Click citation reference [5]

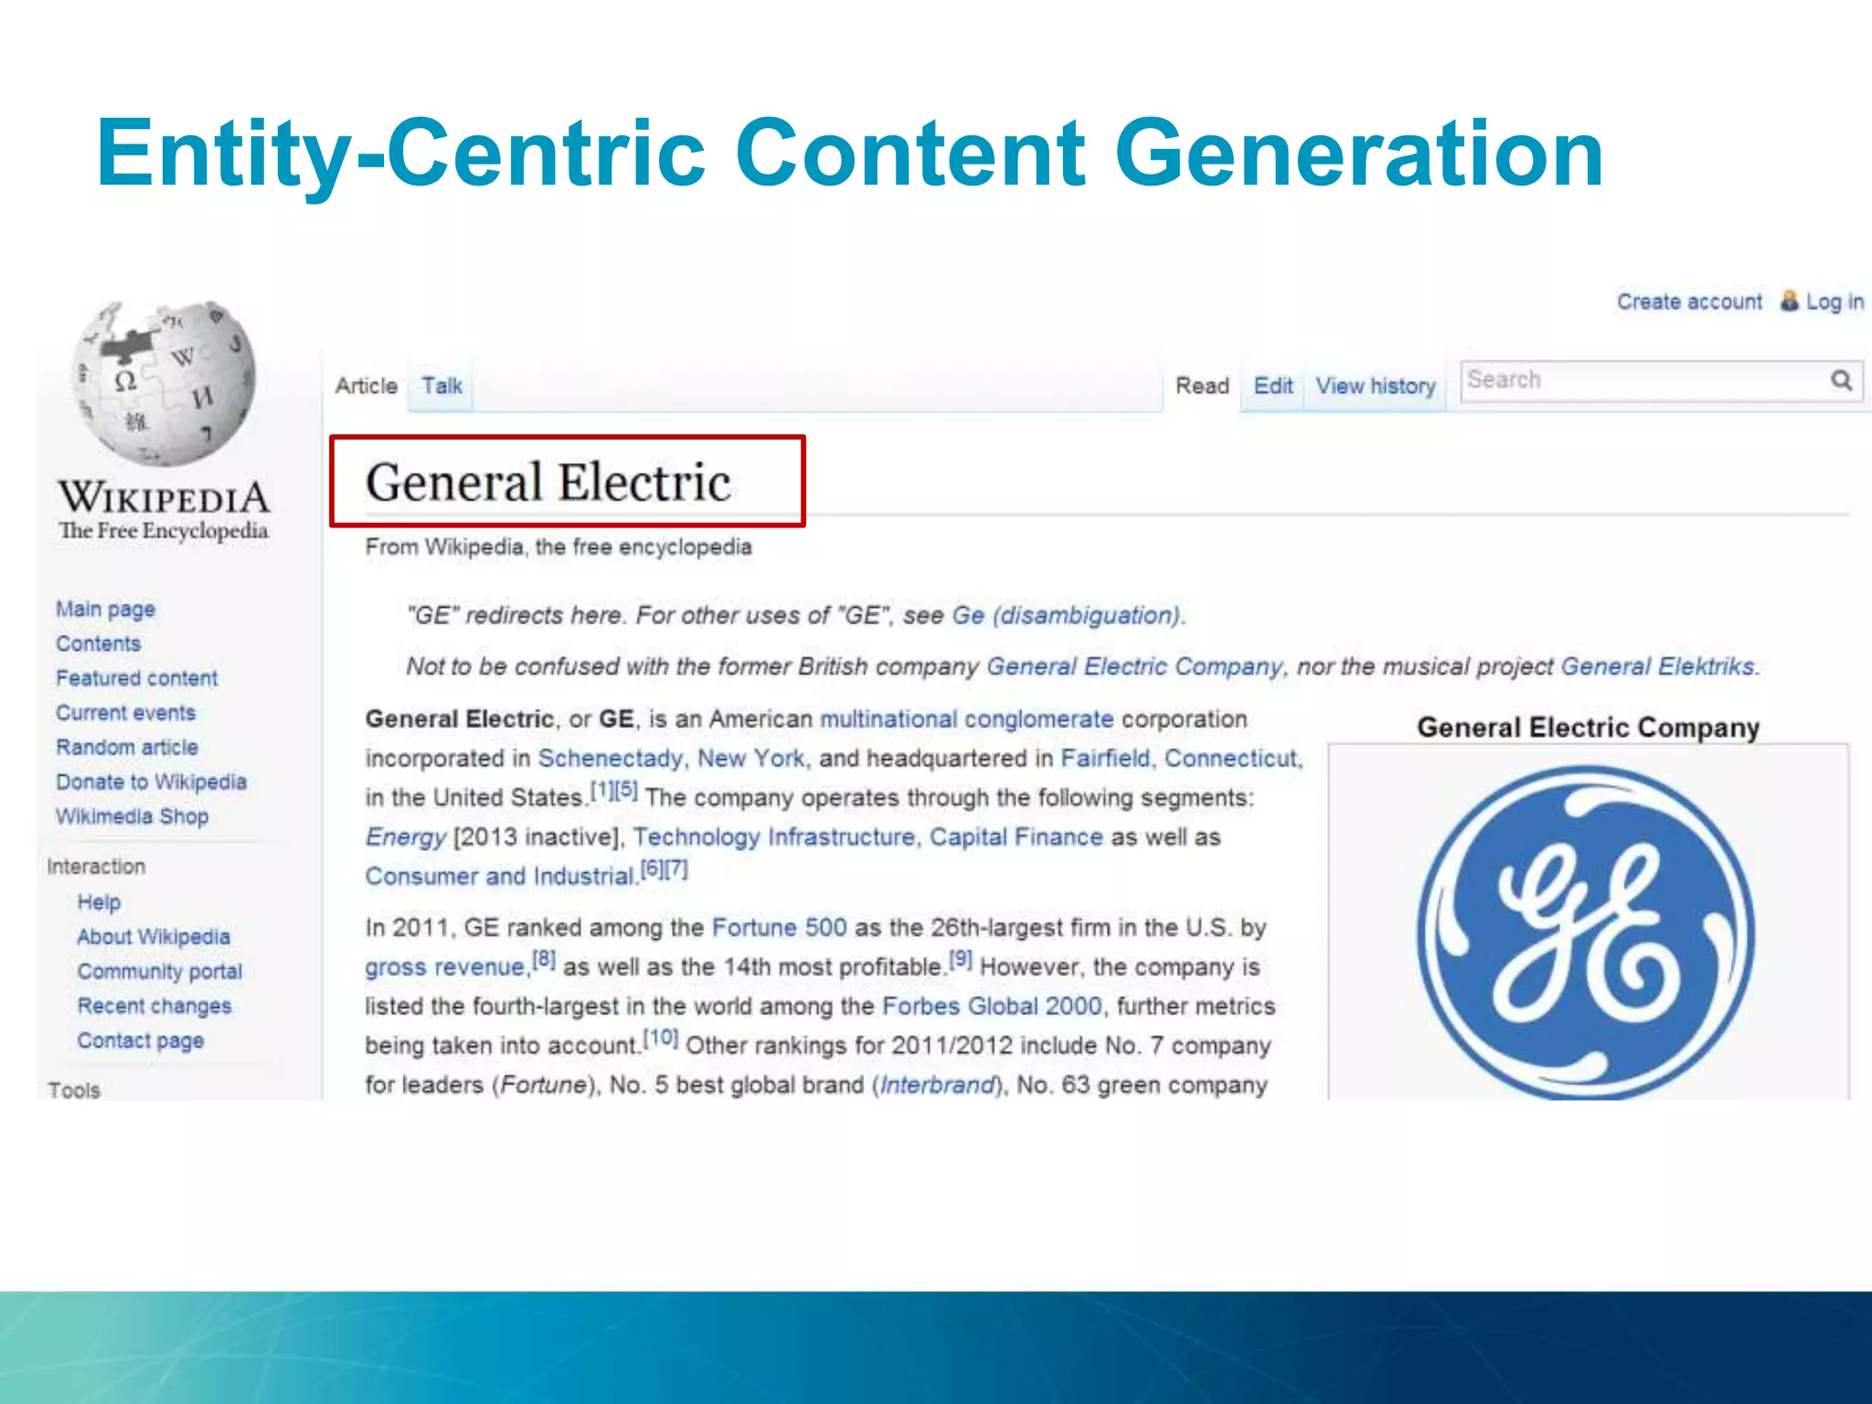click(x=625, y=790)
